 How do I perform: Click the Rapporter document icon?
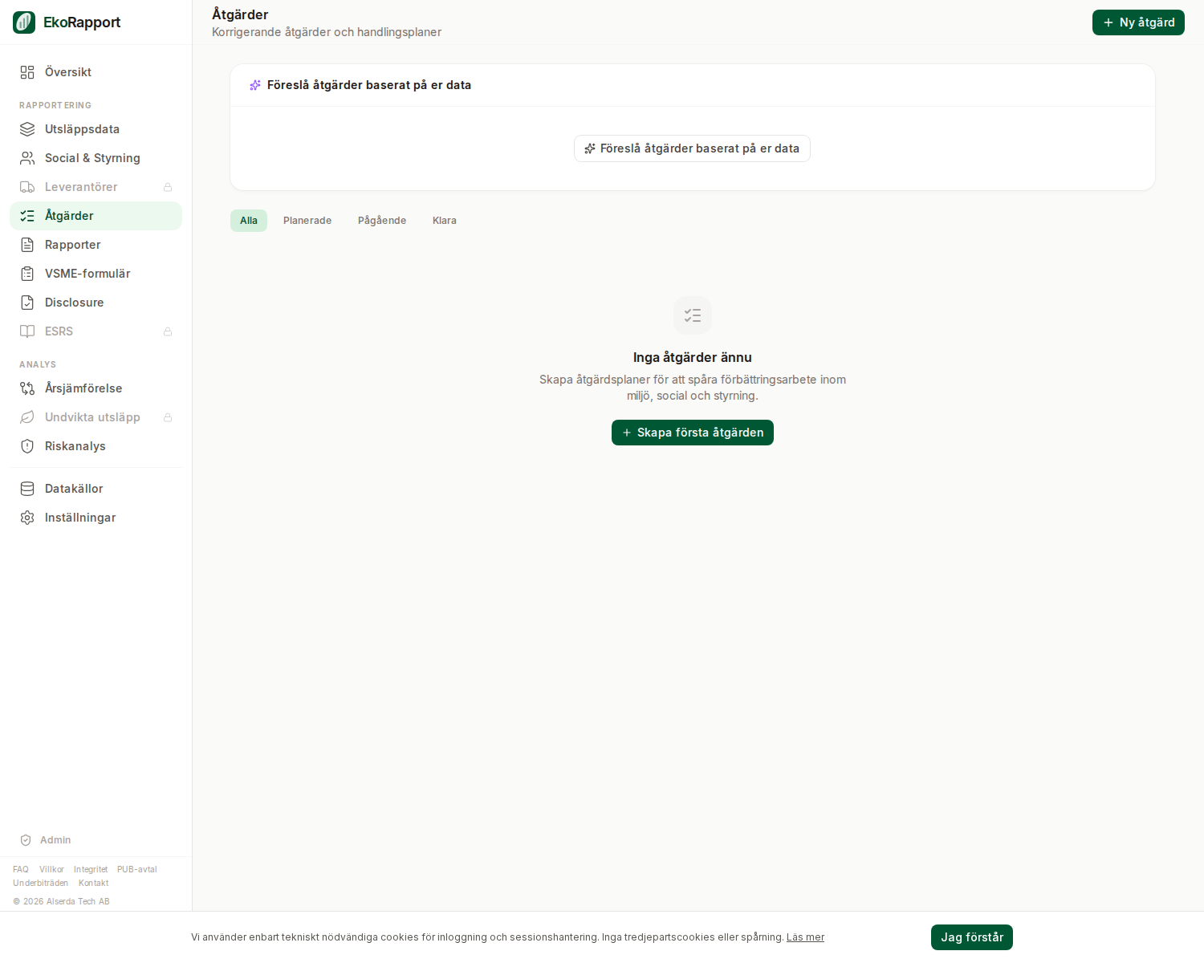pos(27,245)
